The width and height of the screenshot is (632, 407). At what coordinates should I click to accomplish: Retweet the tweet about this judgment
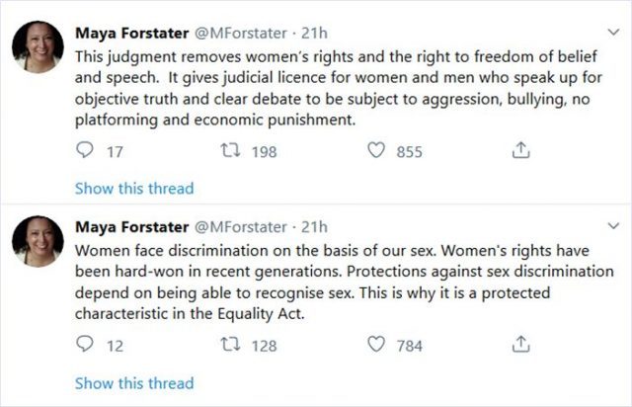pos(228,151)
